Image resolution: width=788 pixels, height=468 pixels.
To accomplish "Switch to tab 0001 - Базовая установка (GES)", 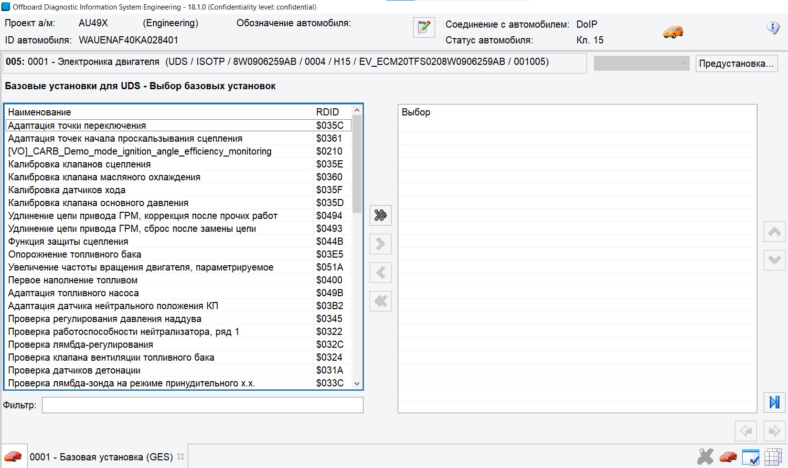I will (x=101, y=457).
